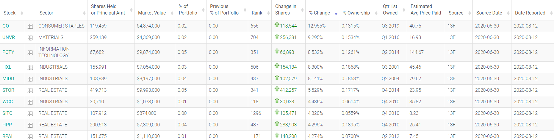
Task: Open the MIDD stock link
Action: (x=8, y=79)
